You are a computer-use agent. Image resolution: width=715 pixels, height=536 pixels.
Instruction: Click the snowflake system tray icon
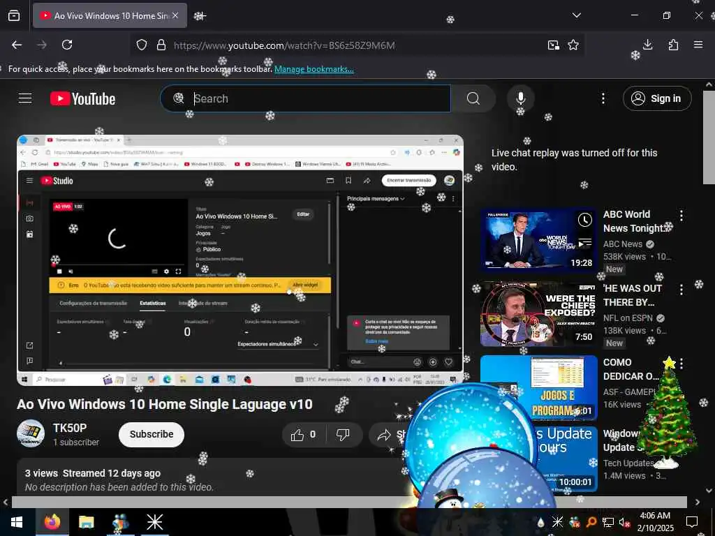click(557, 522)
